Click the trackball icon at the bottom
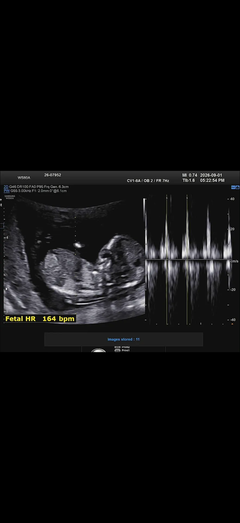Viewport: 240px width, 523px height. point(99,350)
